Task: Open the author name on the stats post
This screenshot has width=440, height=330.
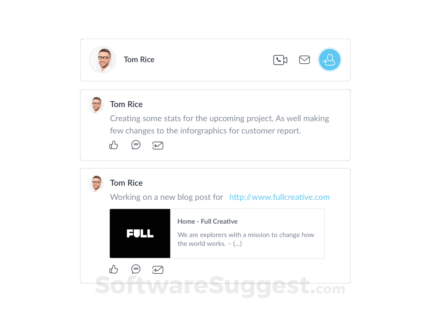Action: click(x=126, y=104)
